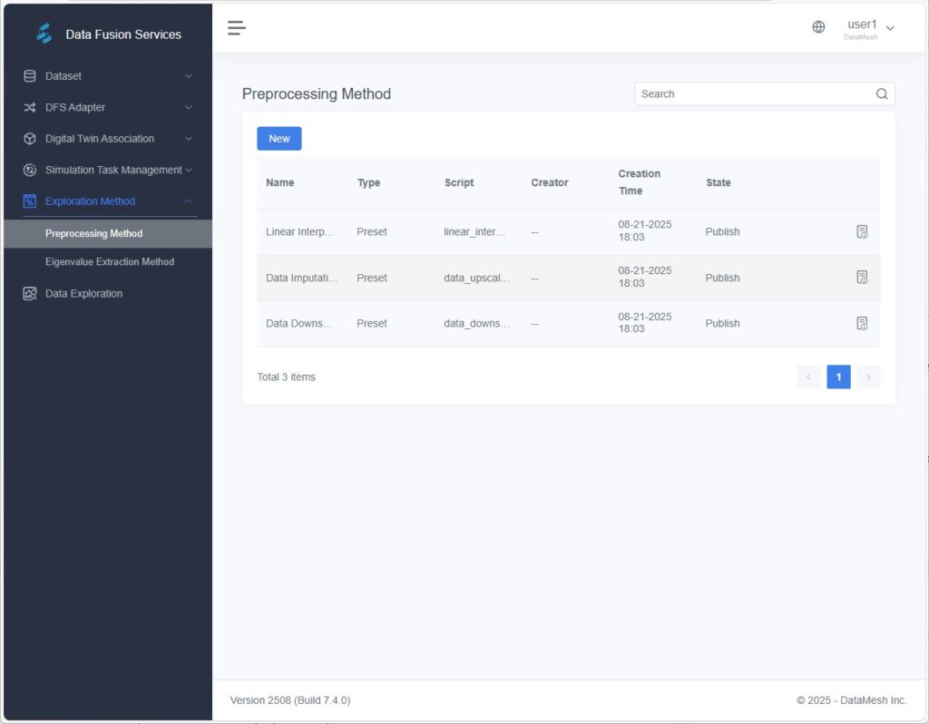Open details icon for Data Imputation row
This screenshot has width=929, height=724.
coord(862,278)
